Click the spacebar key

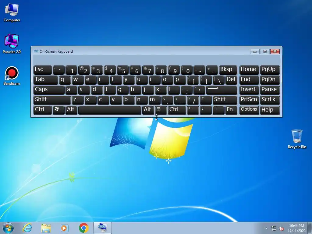pos(110,110)
